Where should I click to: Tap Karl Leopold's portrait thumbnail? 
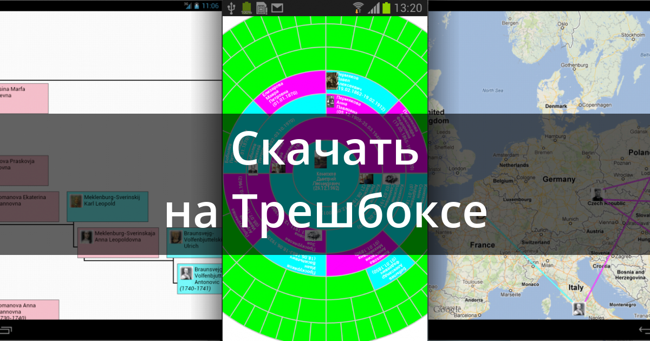click(x=76, y=201)
